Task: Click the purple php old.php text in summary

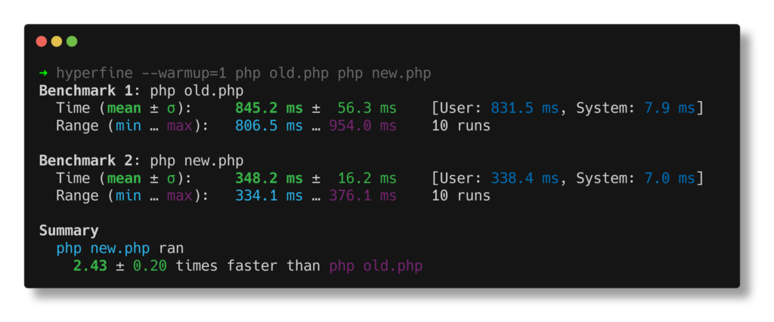Action: pos(376,266)
